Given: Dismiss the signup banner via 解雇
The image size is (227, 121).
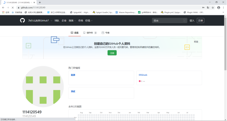Looking at the screenshot, I should (x=196, y=42).
